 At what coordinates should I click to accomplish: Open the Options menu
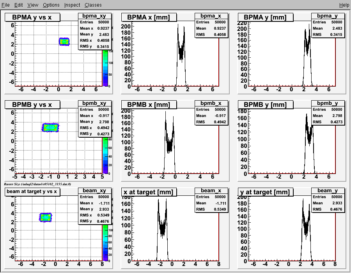[51, 5]
